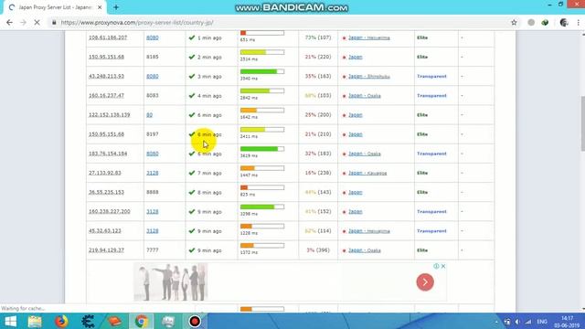Click the ad's red arrow button
The image size is (585, 329).
[x=425, y=282]
